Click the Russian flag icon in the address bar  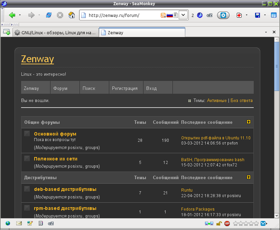pyautogui.click(x=170, y=15)
